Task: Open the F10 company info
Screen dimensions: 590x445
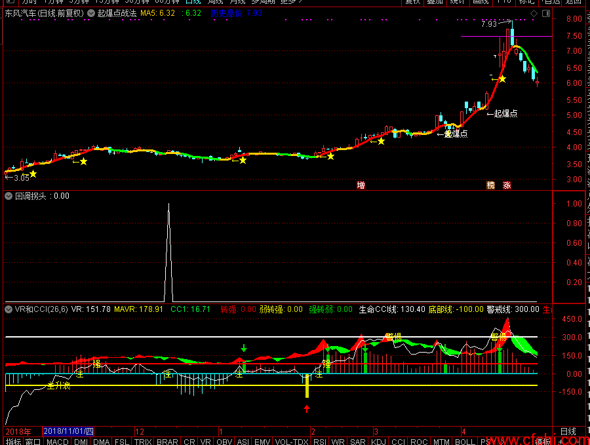Action: pyautogui.click(x=503, y=2)
